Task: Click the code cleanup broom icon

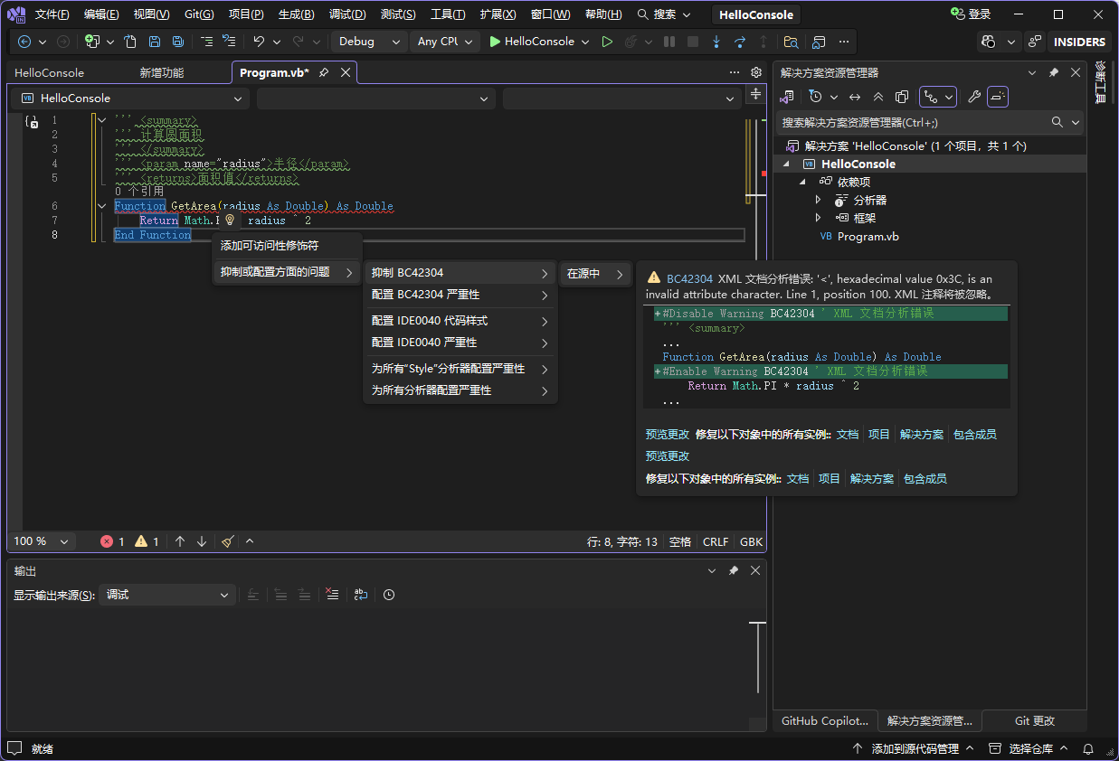Action: tap(228, 541)
